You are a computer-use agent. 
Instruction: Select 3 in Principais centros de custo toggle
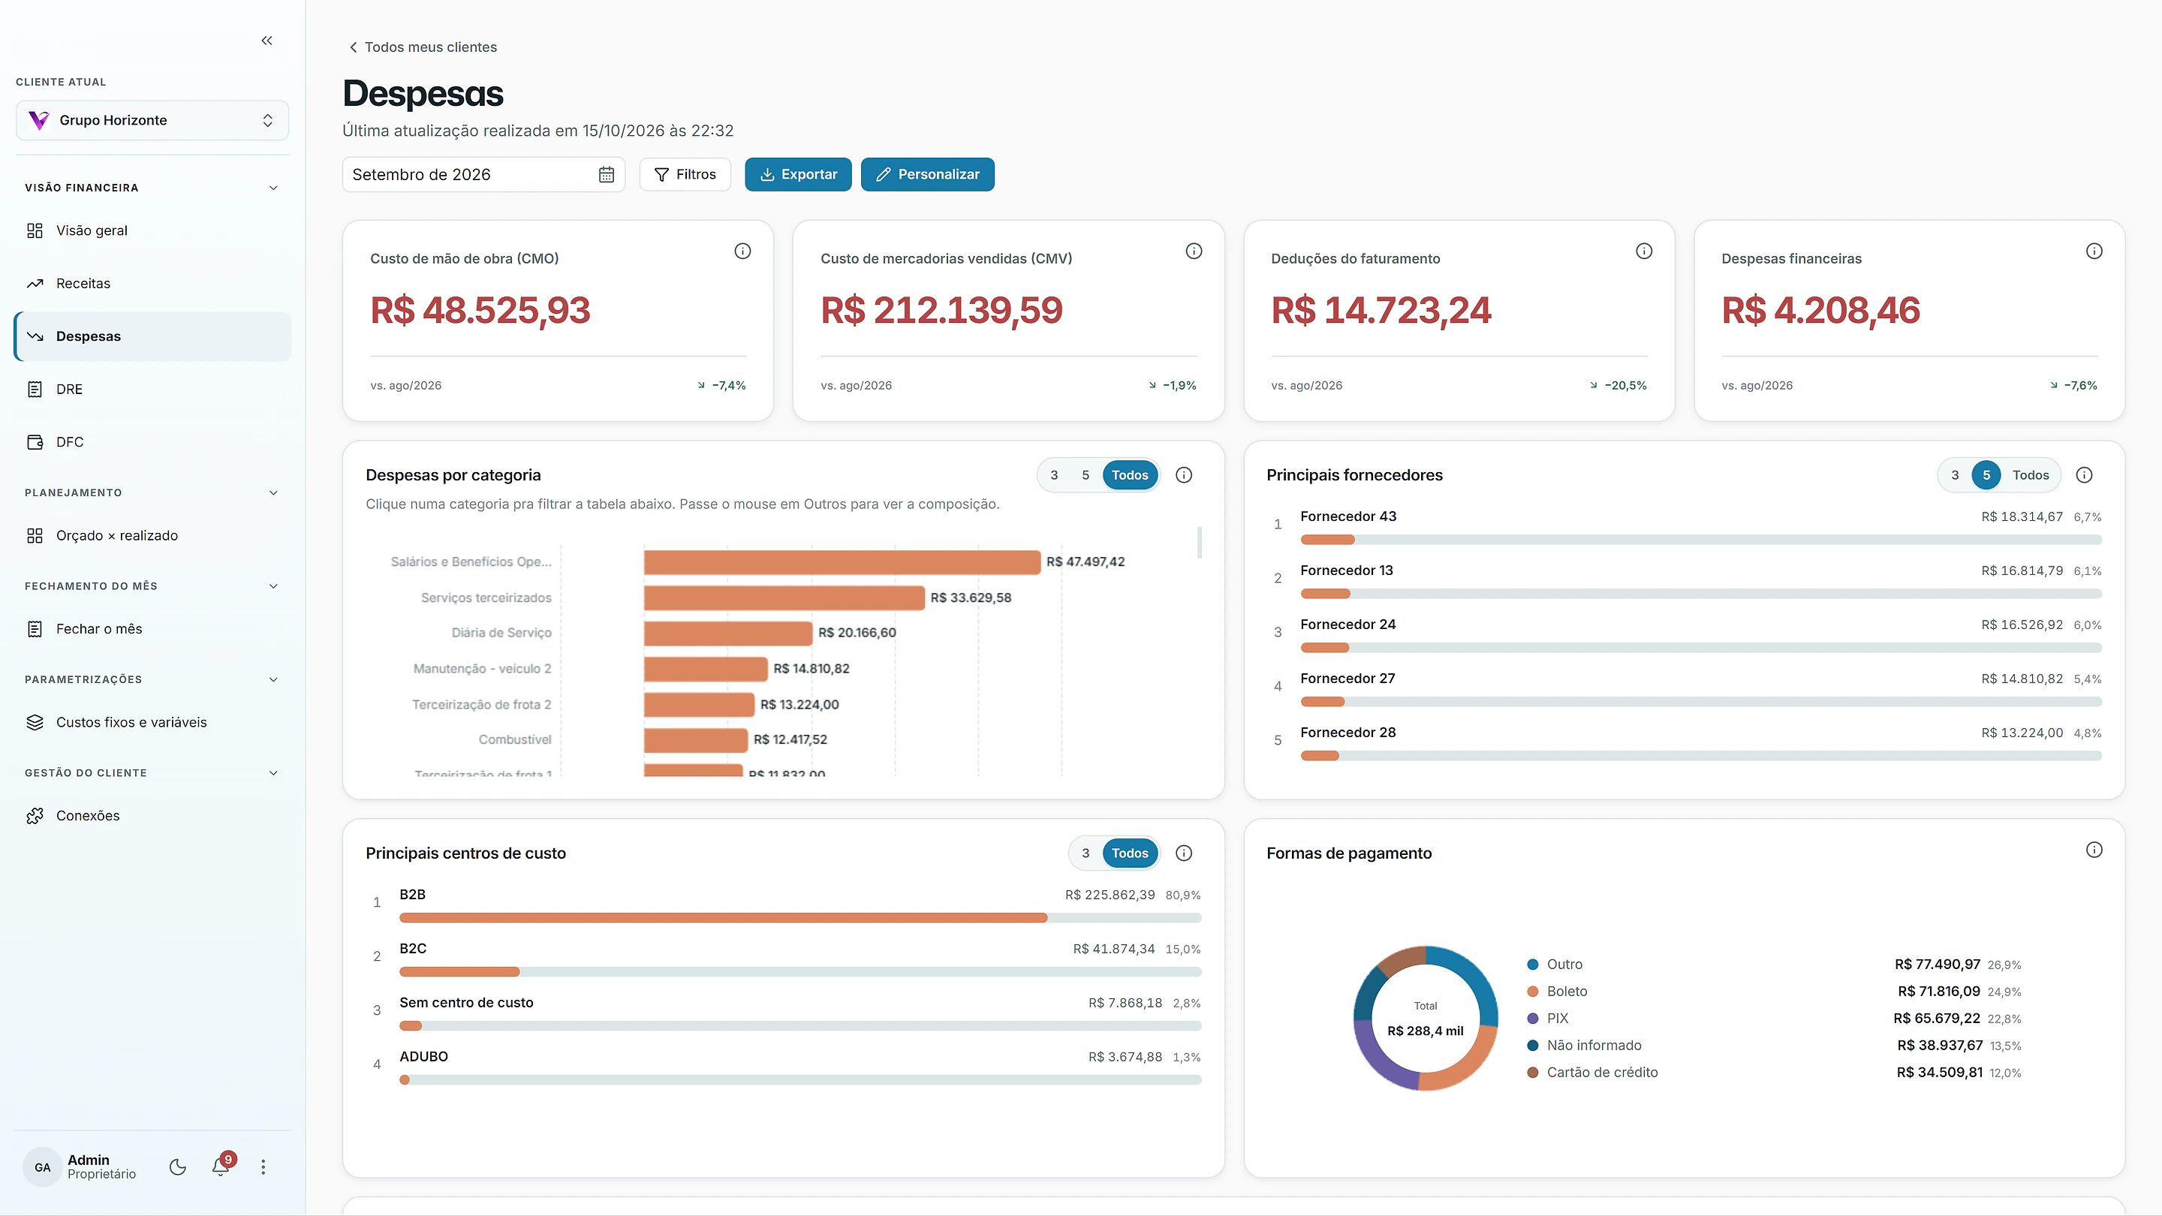click(1086, 853)
